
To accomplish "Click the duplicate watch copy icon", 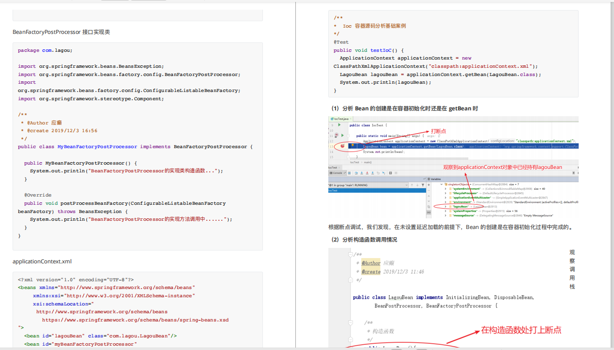I will click(429, 207).
